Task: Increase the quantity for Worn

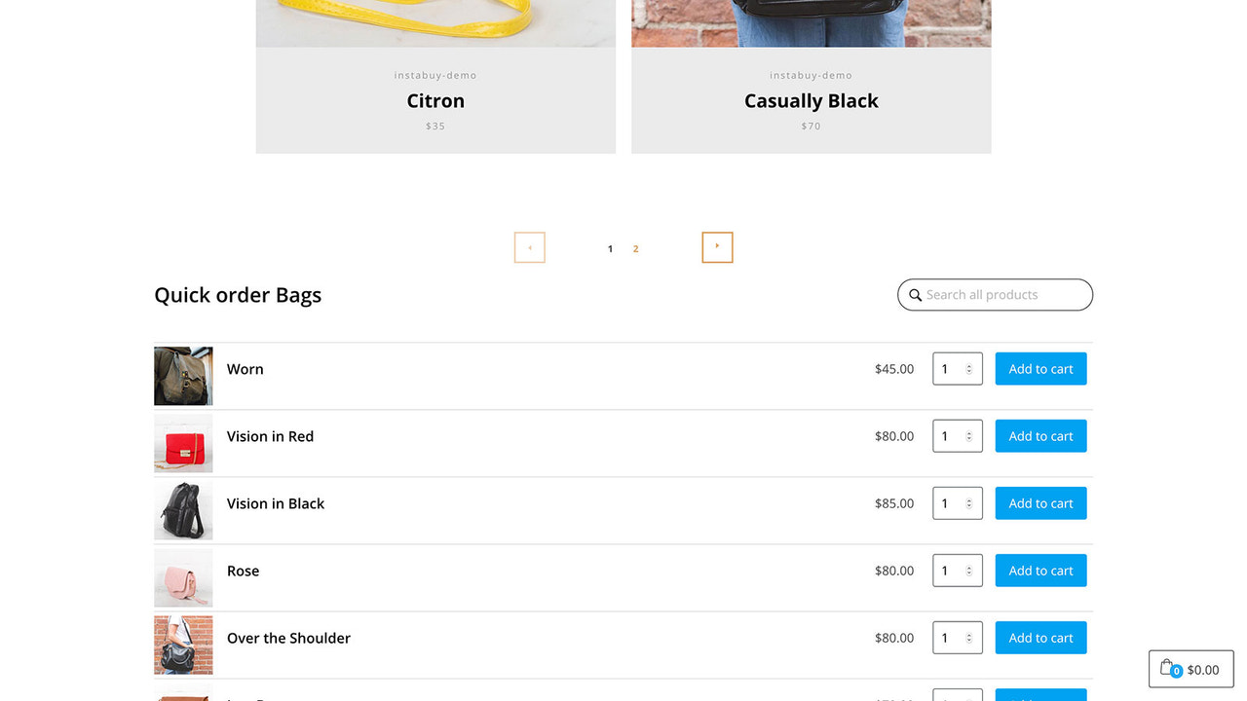Action: (x=970, y=364)
